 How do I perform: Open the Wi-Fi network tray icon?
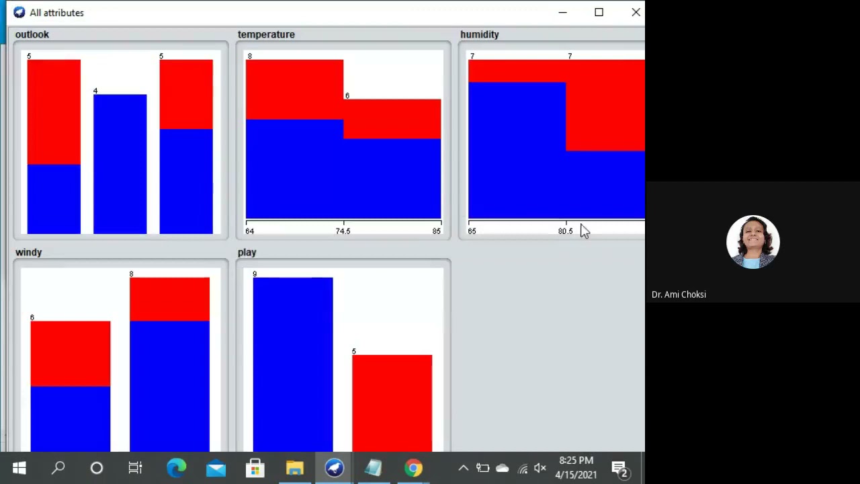(x=522, y=469)
